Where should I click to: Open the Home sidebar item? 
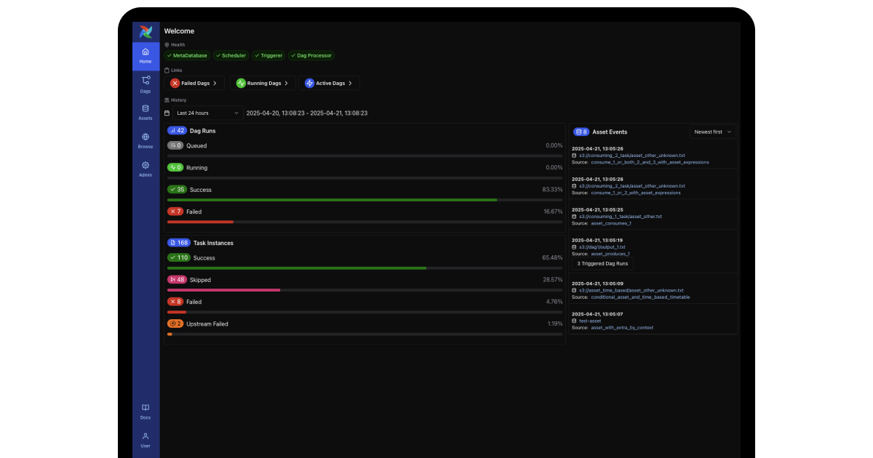[x=145, y=56]
